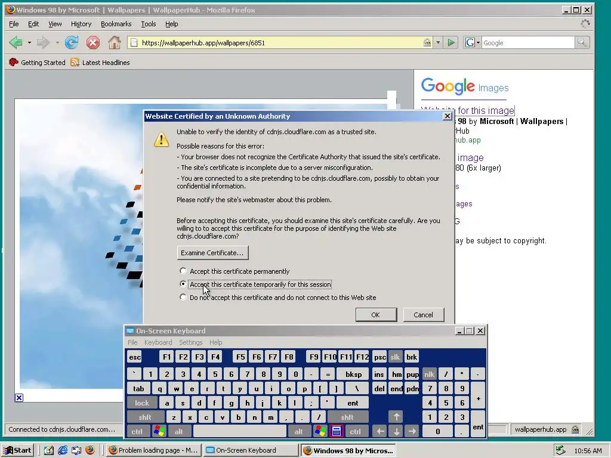
Task: Click the psc print screen key
Action: [379, 357]
